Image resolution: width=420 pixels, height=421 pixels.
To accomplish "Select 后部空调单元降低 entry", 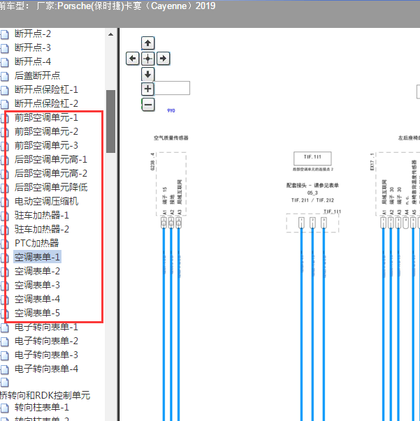I will (51, 187).
